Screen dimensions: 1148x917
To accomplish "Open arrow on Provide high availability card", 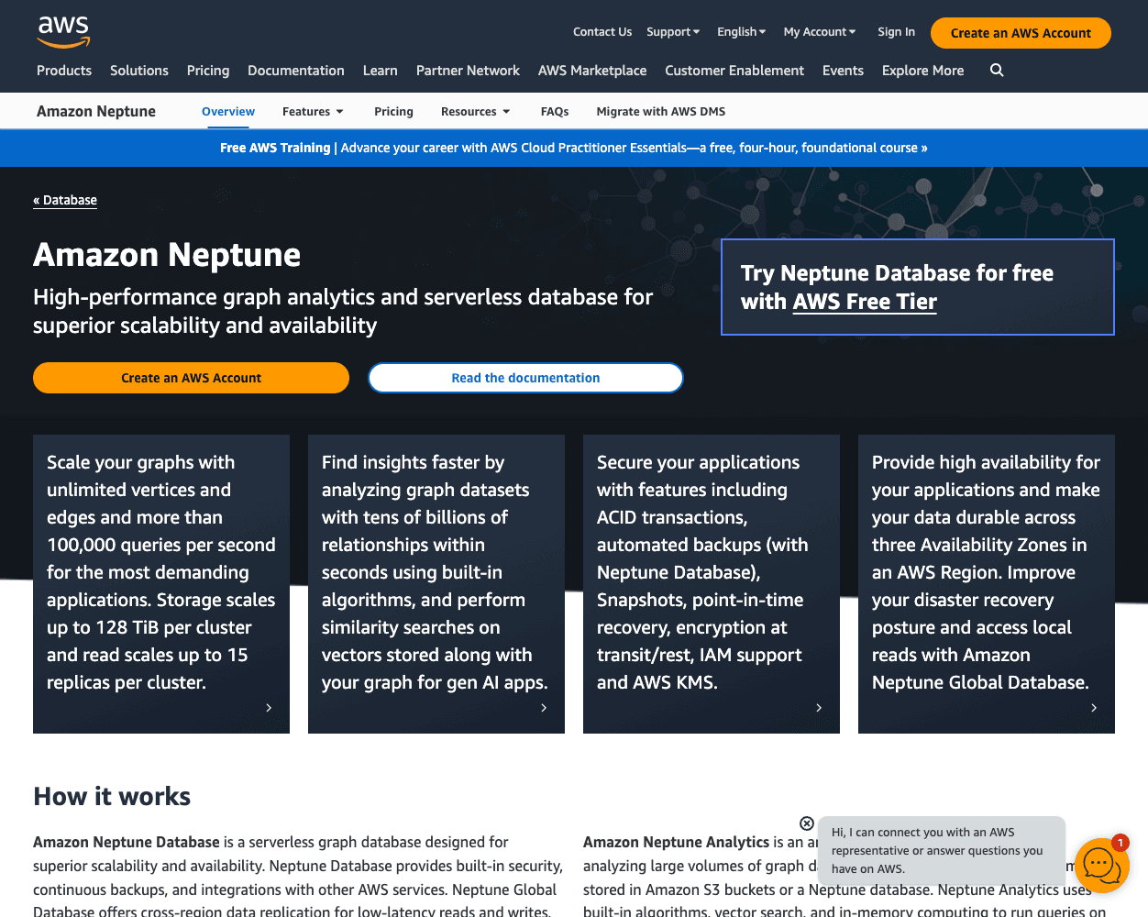I will point(1094,708).
